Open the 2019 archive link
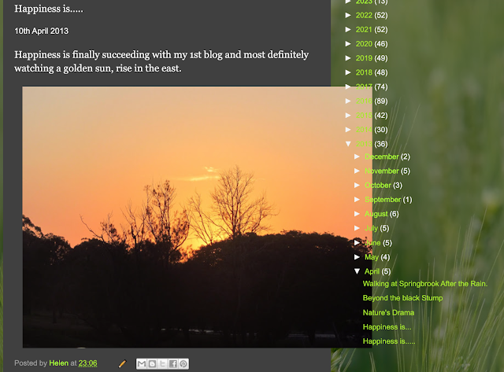Viewport: 504px width, 372px height. 364,58
